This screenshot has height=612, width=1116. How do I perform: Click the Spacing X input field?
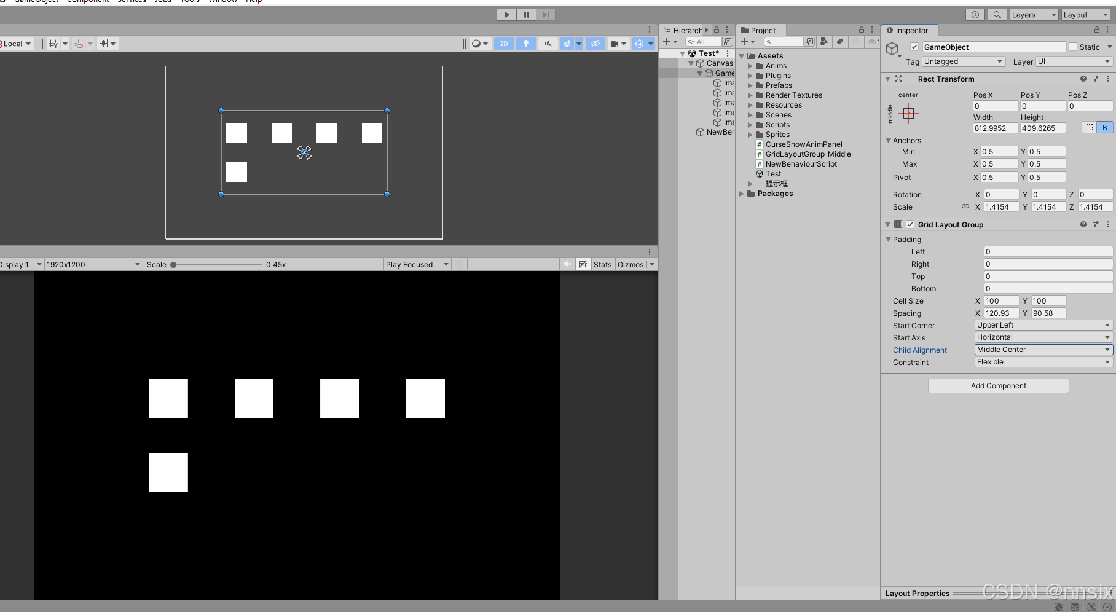coord(1002,313)
